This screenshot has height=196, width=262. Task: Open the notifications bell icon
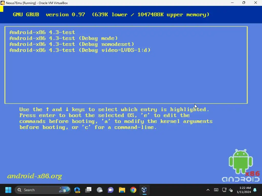point(255,190)
